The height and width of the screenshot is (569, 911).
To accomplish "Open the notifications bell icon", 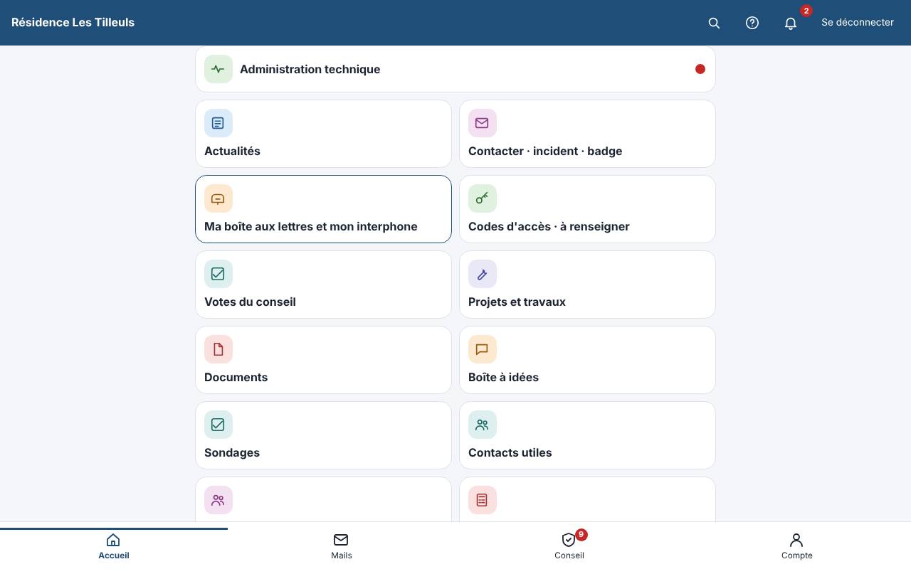I will click(791, 23).
